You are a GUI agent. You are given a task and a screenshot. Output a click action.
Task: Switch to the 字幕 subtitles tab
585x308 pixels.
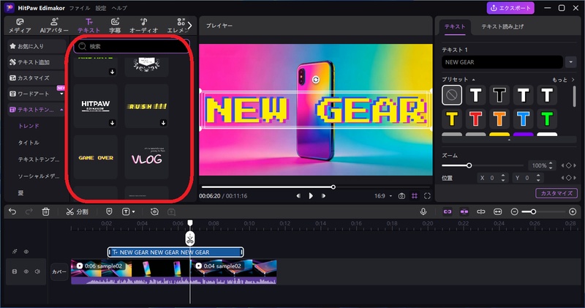point(115,26)
